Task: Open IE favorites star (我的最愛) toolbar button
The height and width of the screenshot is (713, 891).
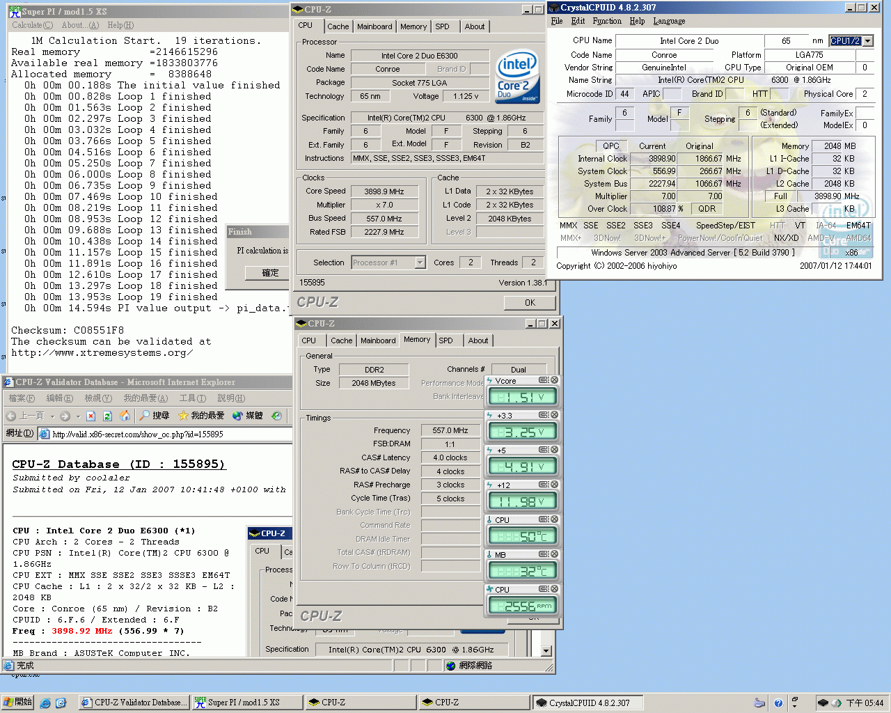Action: [x=200, y=416]
